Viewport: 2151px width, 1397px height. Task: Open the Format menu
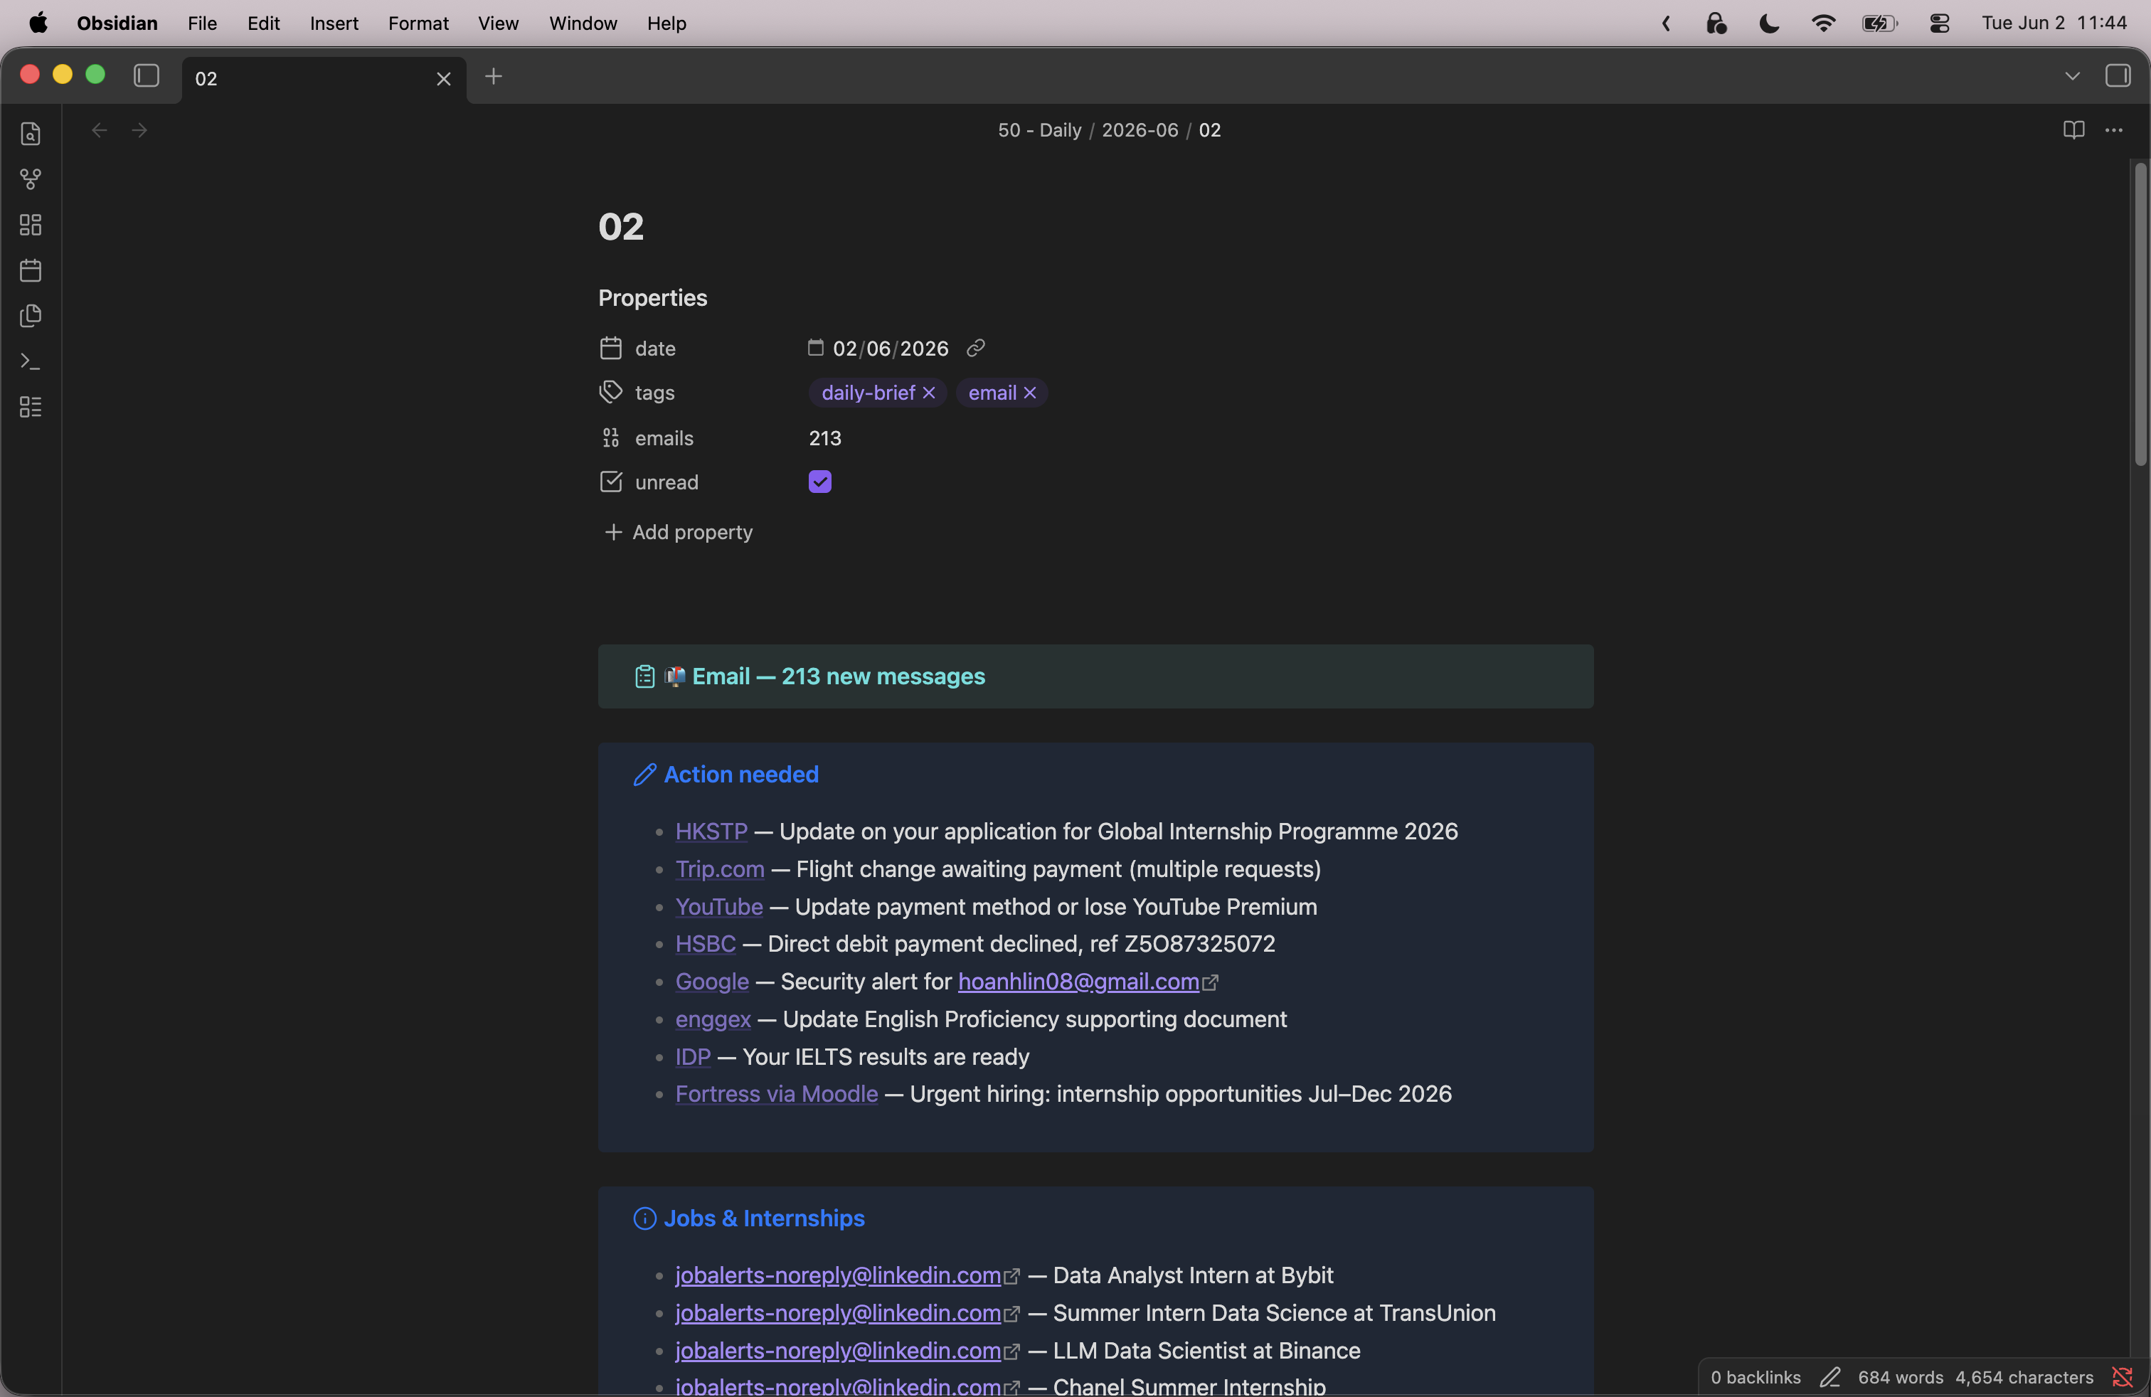point(418,23)
